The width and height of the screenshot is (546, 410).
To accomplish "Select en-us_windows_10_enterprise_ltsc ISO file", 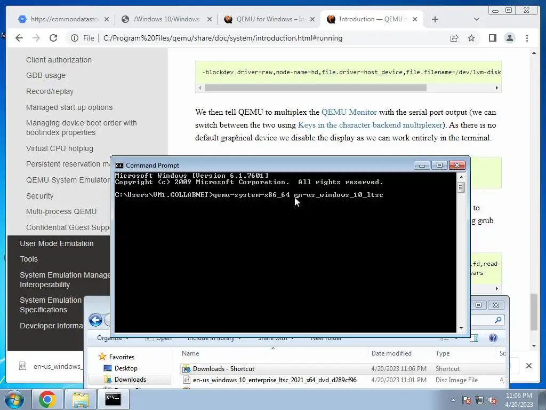I will [343, 380].
